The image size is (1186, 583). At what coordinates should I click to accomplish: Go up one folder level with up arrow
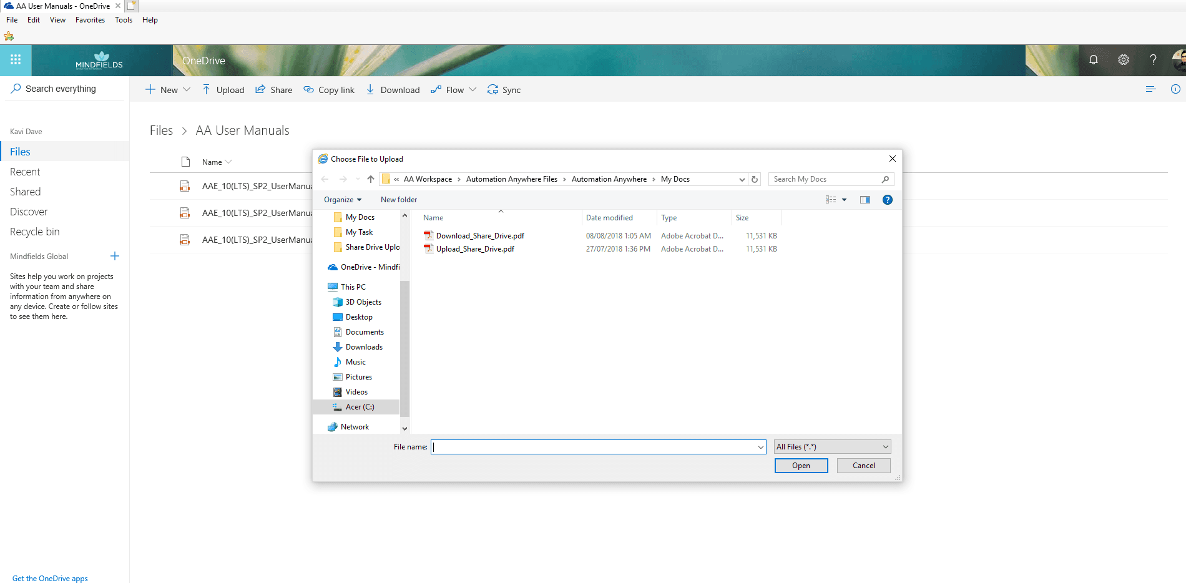pyautogui.click(x=371, y=179)
